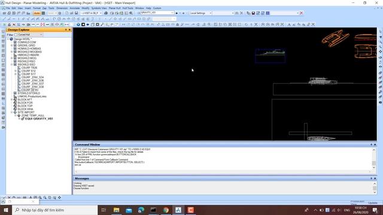Open the Custom menu
Screen dimensions: 383x215
[x=157, y=8]
